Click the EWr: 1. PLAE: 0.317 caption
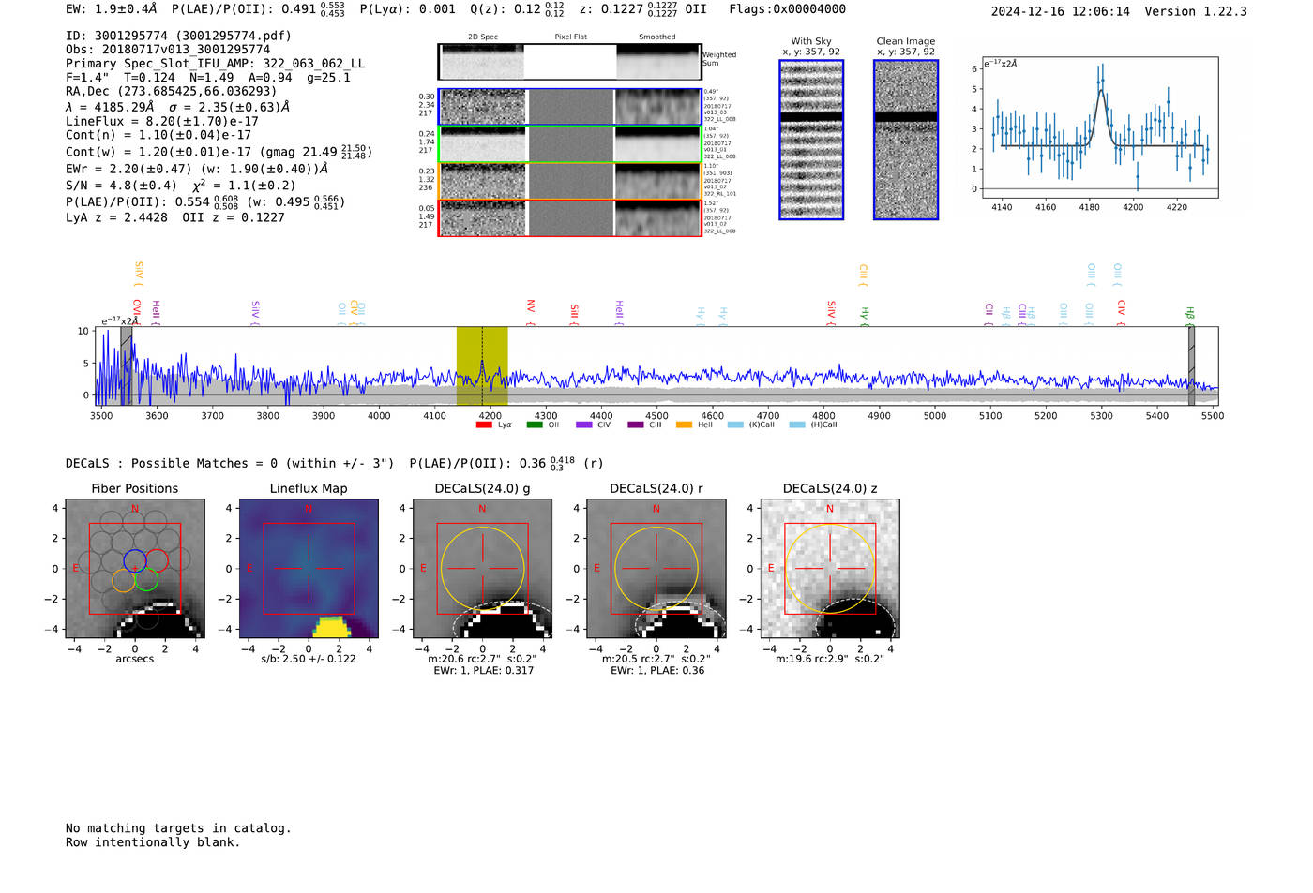 point(483,671)
